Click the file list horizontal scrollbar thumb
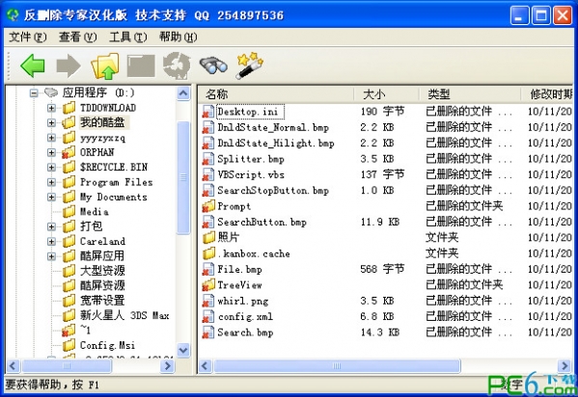Image resolution: width=578 pixels, height=397 pixels. click(337, 366)
